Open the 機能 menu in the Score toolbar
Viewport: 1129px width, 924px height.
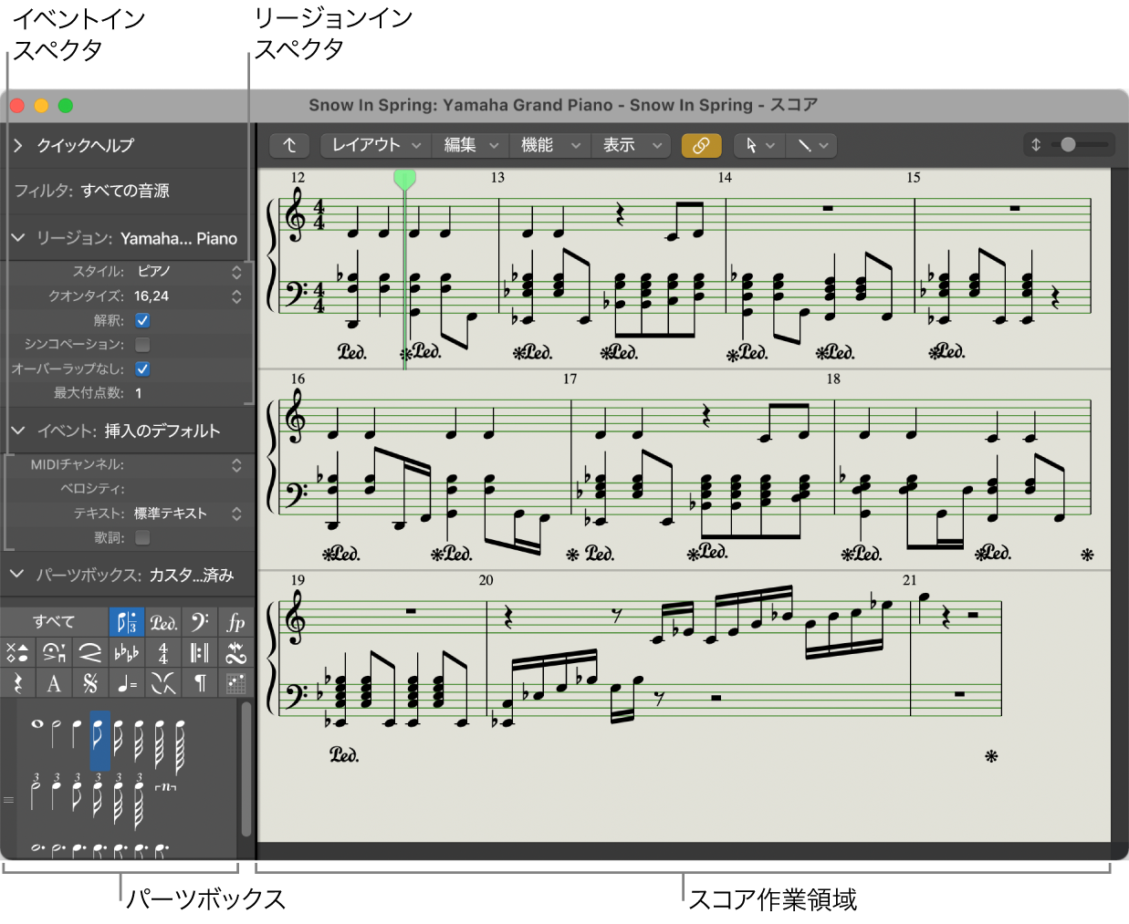pos(549,145)
